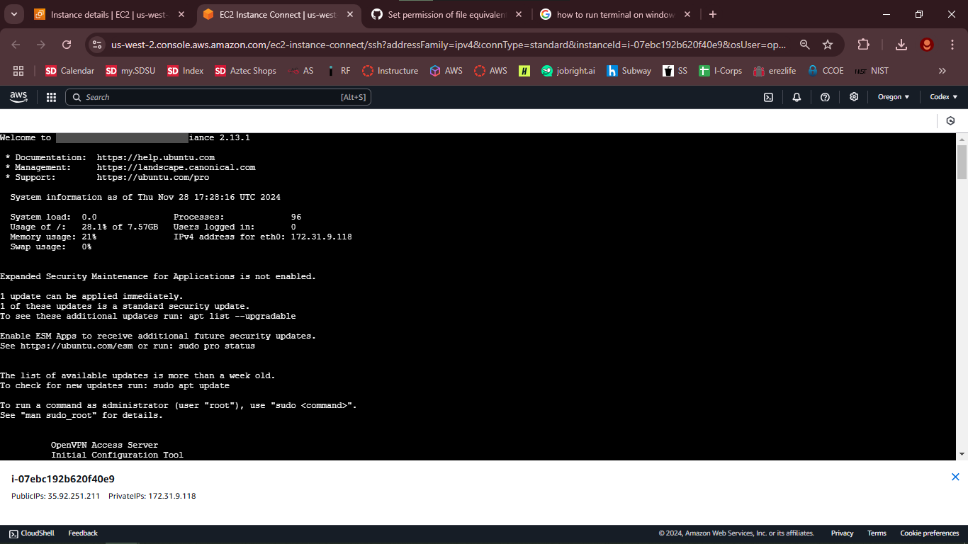This screenshot has width=968, height=544.
Task: Close the instance ID info banner
Action: tap(956, 476)
